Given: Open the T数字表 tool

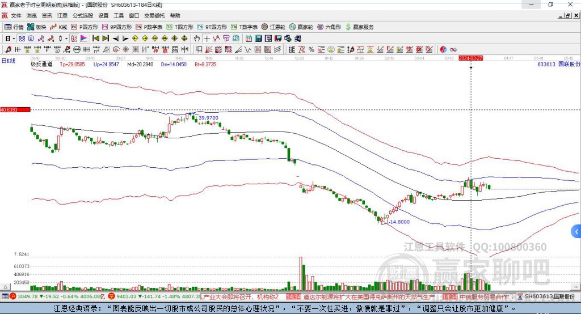Looking at the screenshot, I should pos(244,27).
